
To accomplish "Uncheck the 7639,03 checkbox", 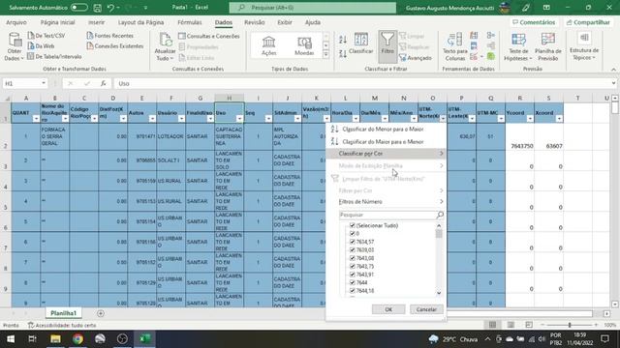I will point(353,250).
